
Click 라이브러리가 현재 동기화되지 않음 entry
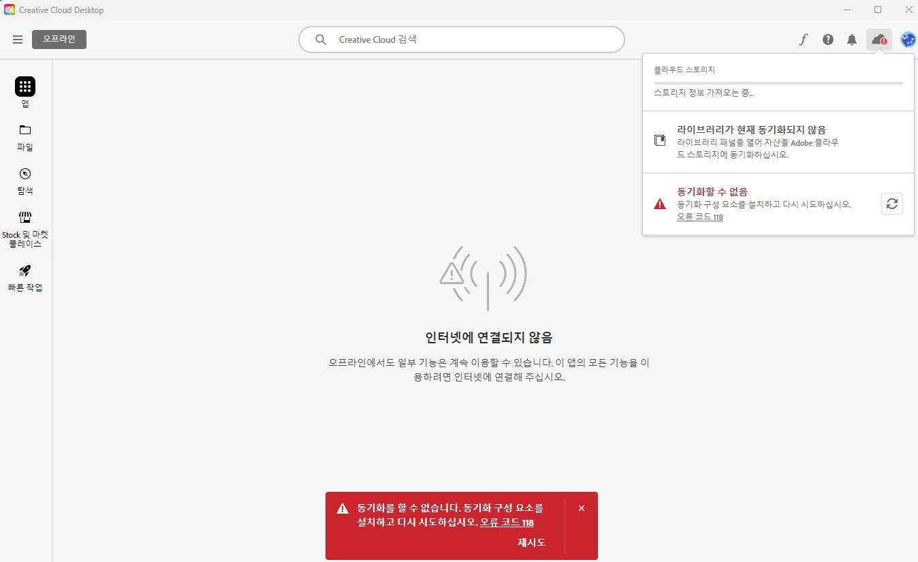pyautogui.click(x=778, y=142)
